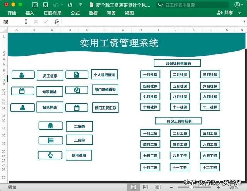This screenshot has height=191, width=247.
Task: Click the cancel X in formula bar
Action: 36,22
